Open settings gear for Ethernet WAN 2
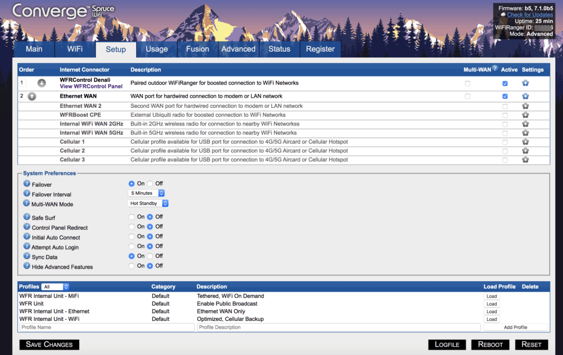 click(x=525, y=106)
